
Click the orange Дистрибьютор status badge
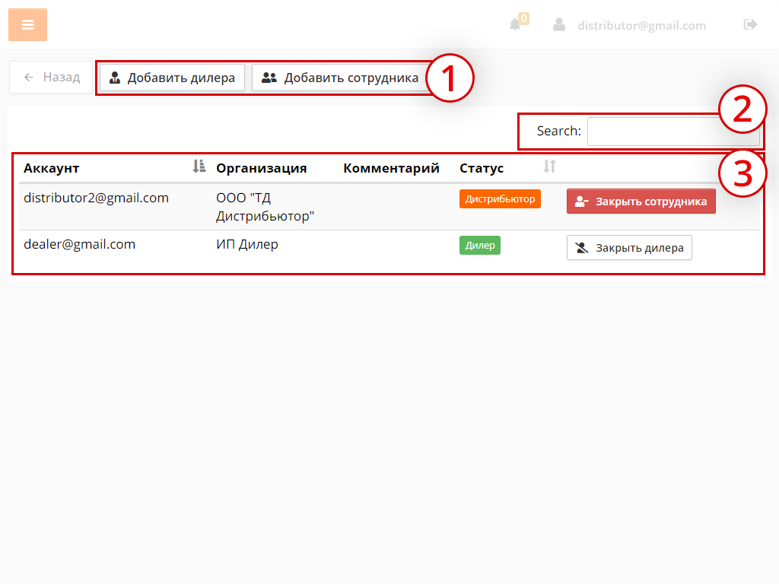click(x=500, y=199)
